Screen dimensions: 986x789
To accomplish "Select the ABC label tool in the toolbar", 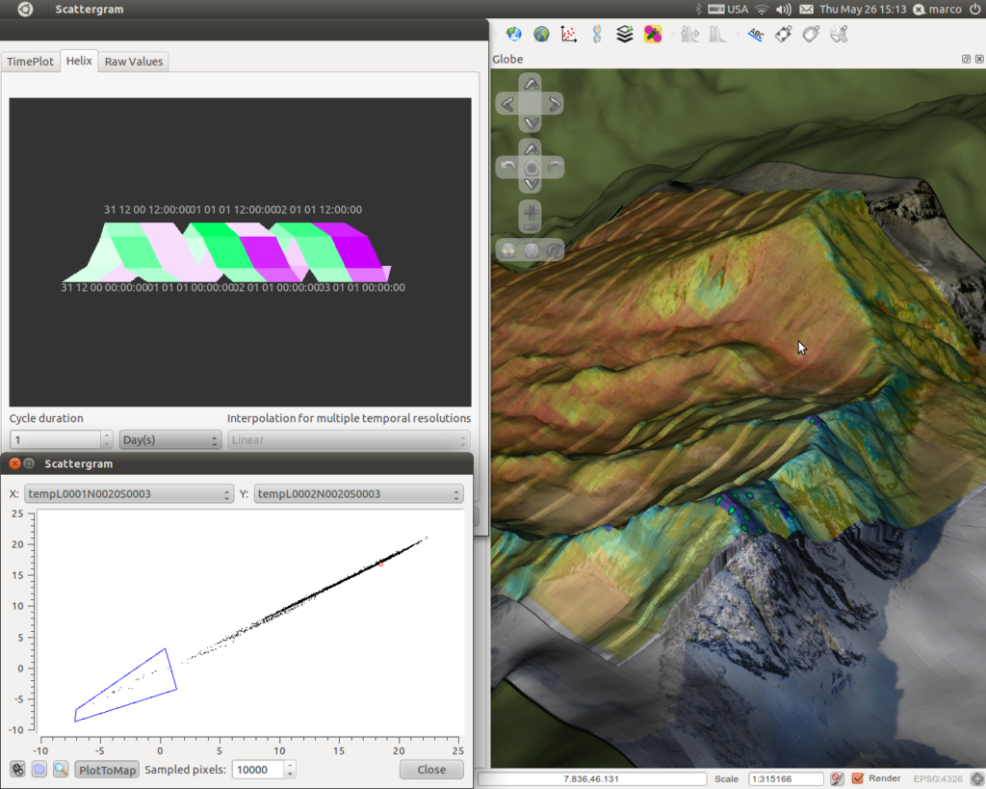I will click(x=755, y=34).
